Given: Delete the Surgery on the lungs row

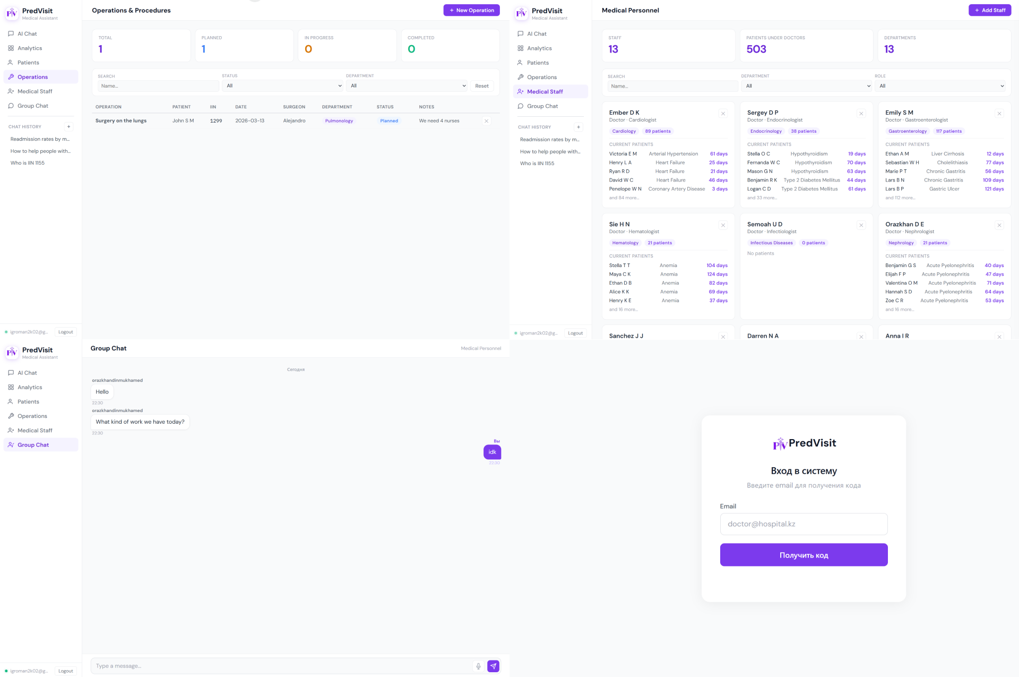Looking at the screenshot, I should 486,121.
